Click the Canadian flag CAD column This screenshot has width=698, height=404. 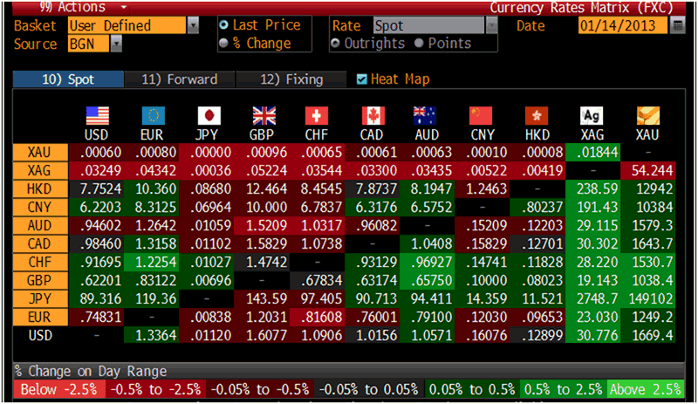point(373,116)
